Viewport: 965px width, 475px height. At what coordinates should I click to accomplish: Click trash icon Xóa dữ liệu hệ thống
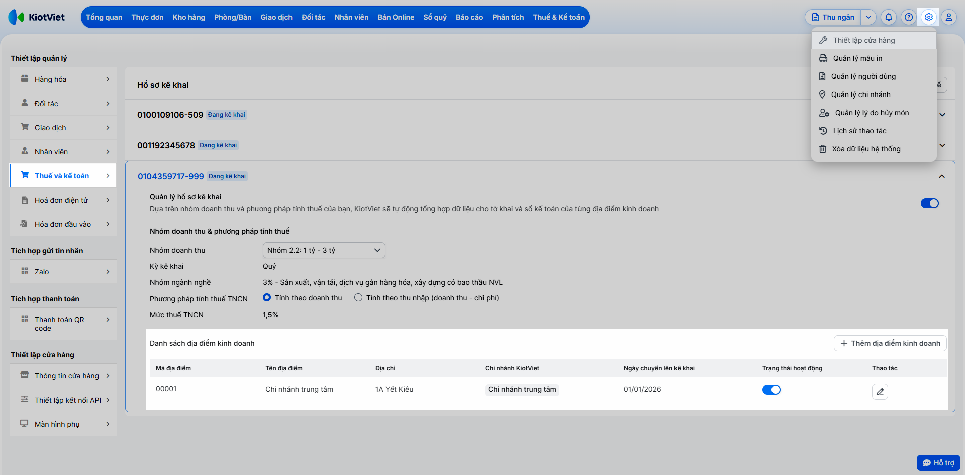(x=823, y=149)
